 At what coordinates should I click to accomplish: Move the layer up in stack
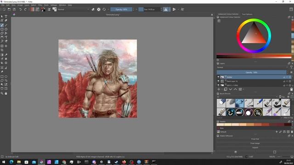click(235, 89)
